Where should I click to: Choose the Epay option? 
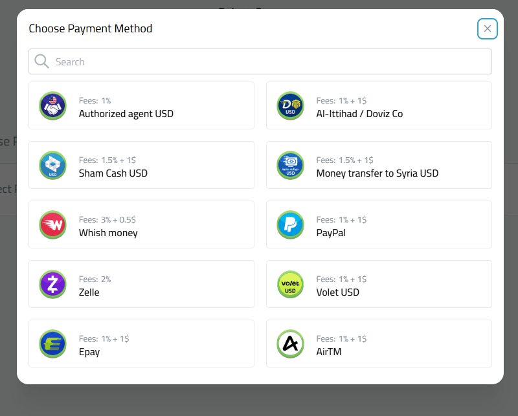pos(141,344)
